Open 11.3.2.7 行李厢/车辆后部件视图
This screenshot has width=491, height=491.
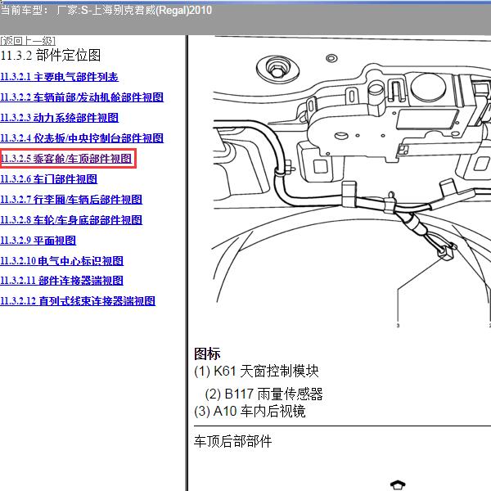tap(71, 200)
